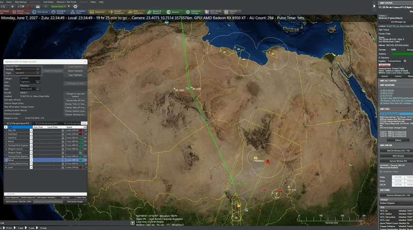The height and width of the screenshot is (230, 413).
Task: Click the lock icon on Hold End row
Action: point(63,138)
